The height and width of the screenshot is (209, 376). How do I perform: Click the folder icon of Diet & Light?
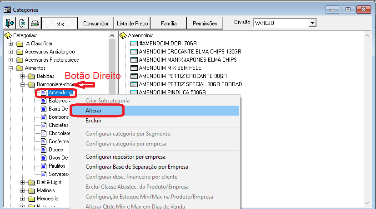(32, 182)
